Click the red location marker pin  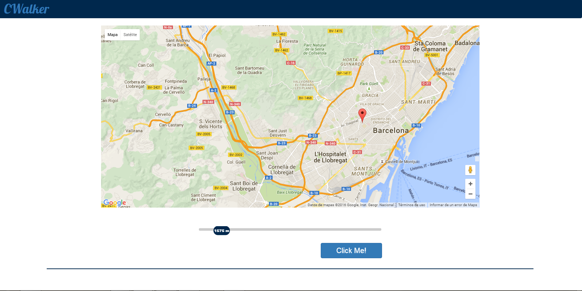coord(362,115)
